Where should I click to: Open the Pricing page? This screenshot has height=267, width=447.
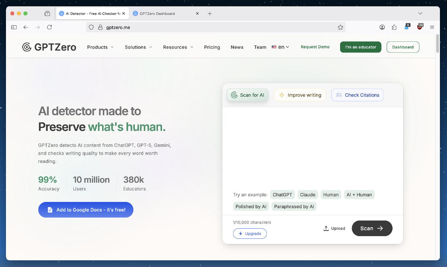(x=212, y=47)
